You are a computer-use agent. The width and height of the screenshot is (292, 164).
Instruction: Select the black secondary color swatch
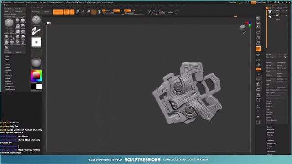click(34, 87)
